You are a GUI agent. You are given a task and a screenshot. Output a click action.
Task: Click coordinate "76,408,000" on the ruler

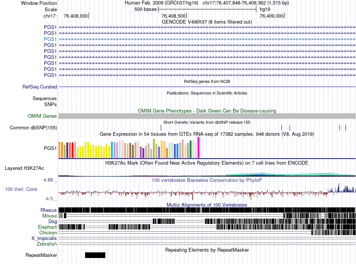click(x=76, y=16)
